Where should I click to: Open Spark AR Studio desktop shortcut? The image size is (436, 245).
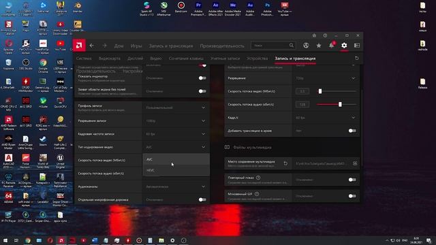point(146,8)
